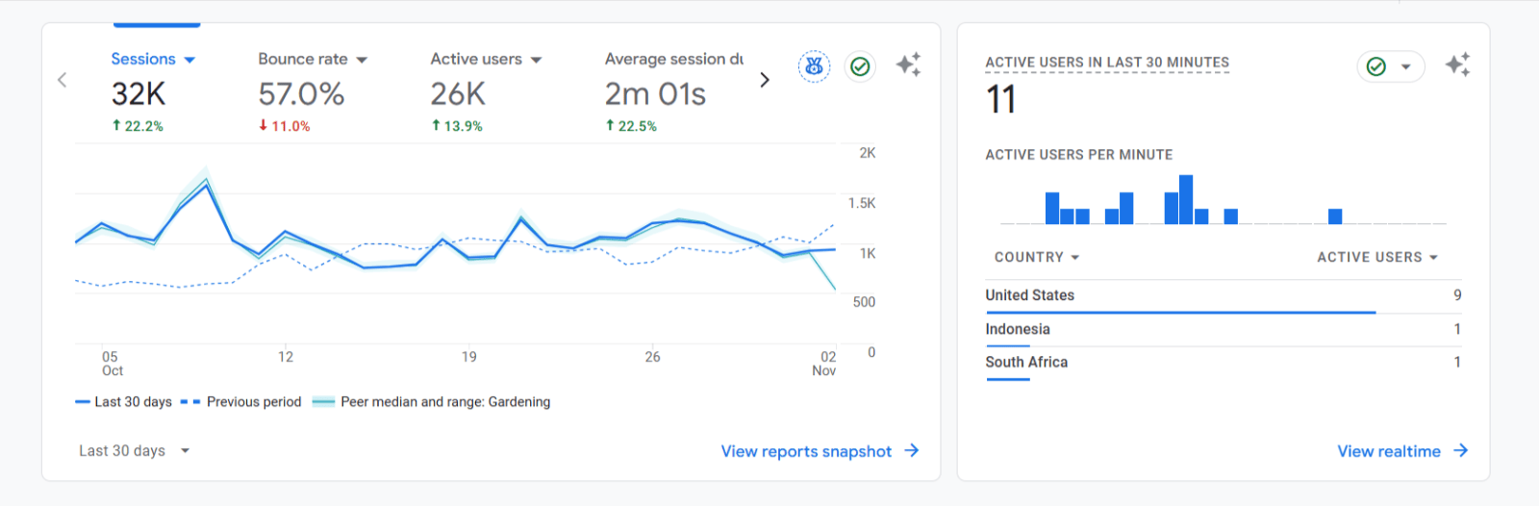Open View reports snapshot link

[806, 451]
